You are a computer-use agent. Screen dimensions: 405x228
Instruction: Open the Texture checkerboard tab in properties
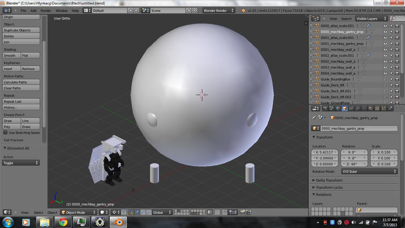(377, 108)
